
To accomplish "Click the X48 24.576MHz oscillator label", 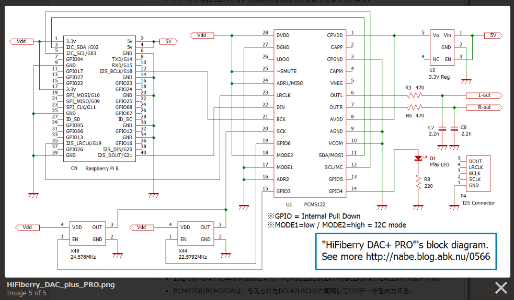I will [x=83, y=254].
